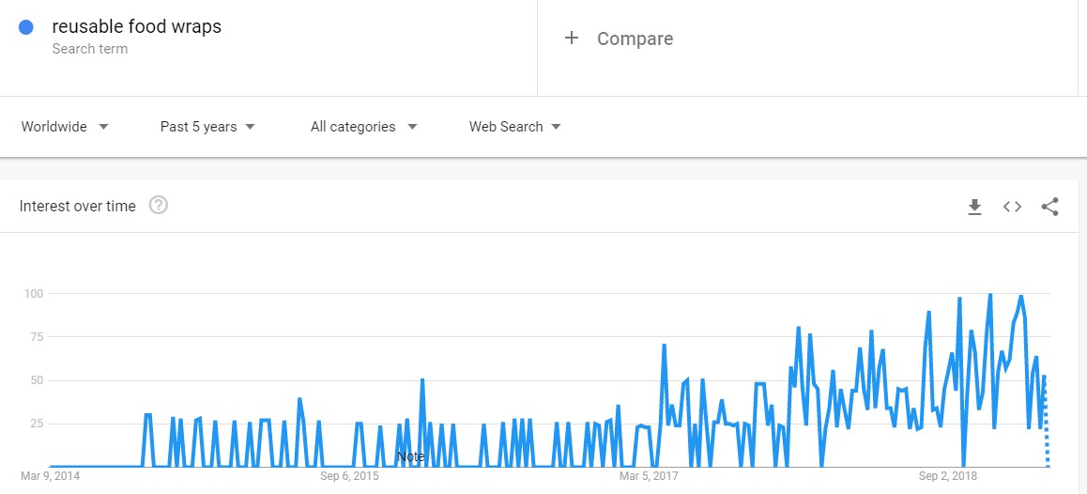Click the plus icon beside Compare
Viewport: 1087px width, 494px height.
[572, 39]
